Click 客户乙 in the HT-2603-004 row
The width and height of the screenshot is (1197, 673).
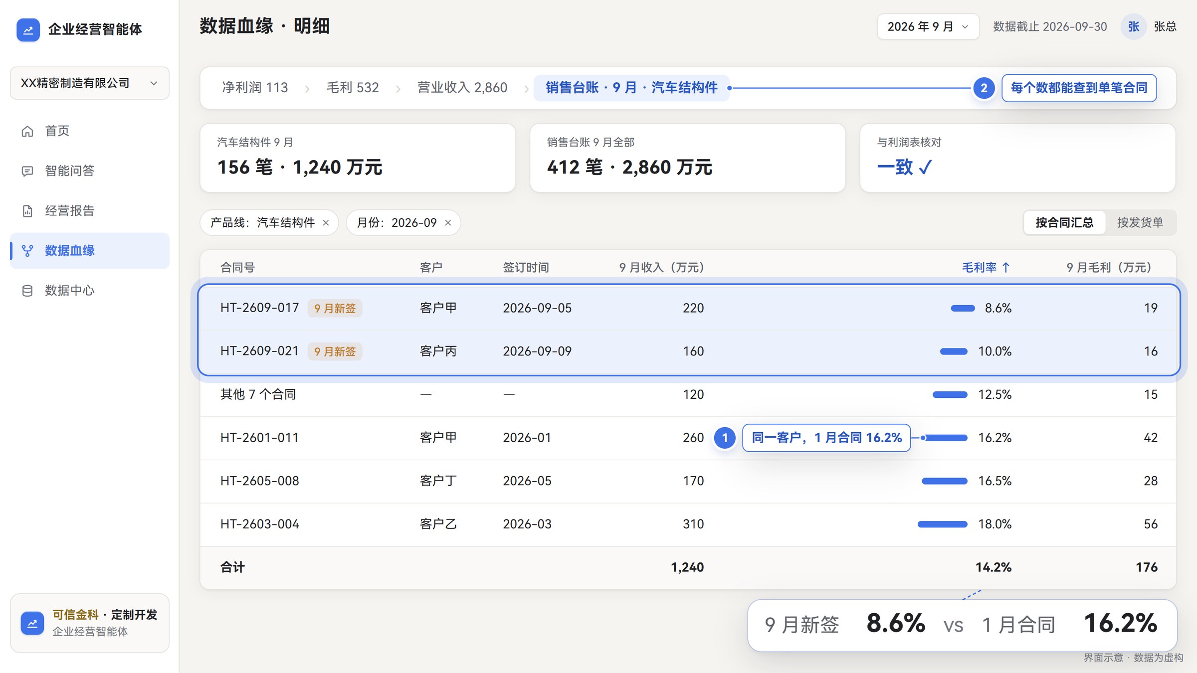438,524
